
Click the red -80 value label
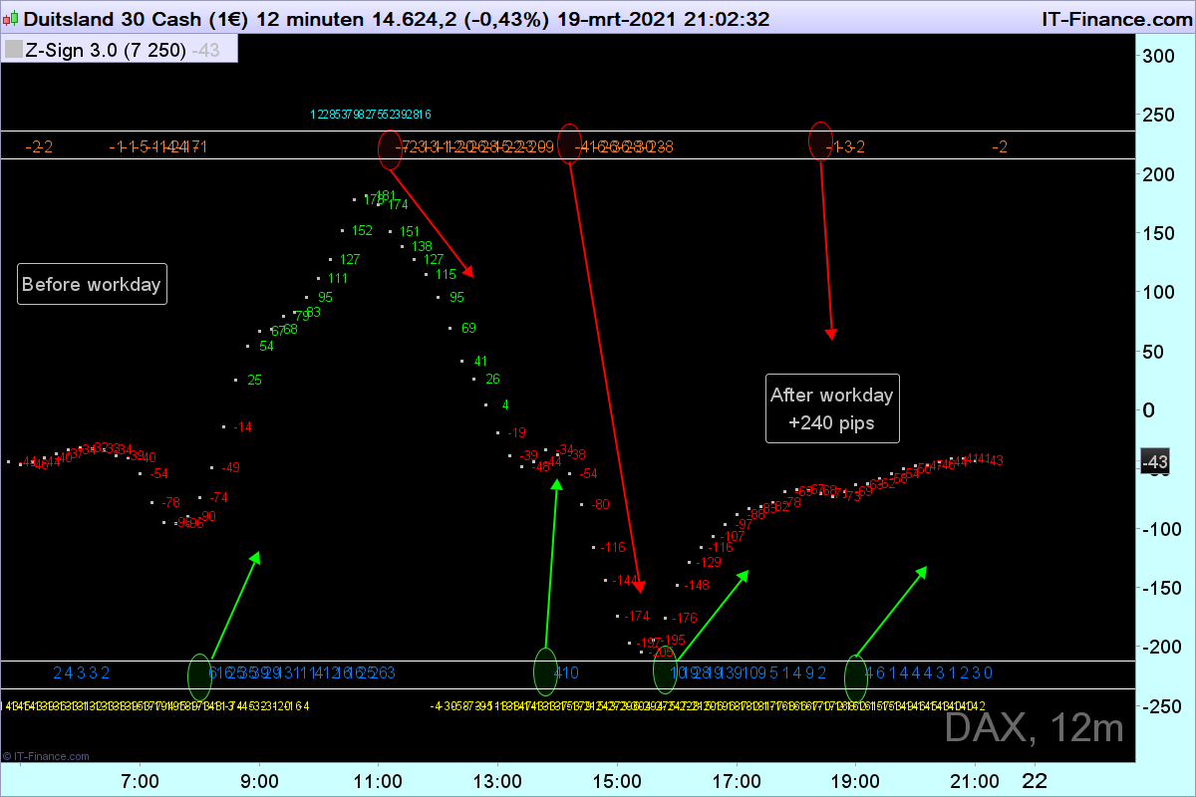point(600,504)
